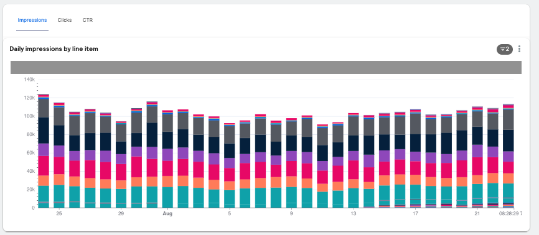This screenshot has width=539, height=235.
Task: Switch to the Clicks tab
Action: tap(65, 20)
